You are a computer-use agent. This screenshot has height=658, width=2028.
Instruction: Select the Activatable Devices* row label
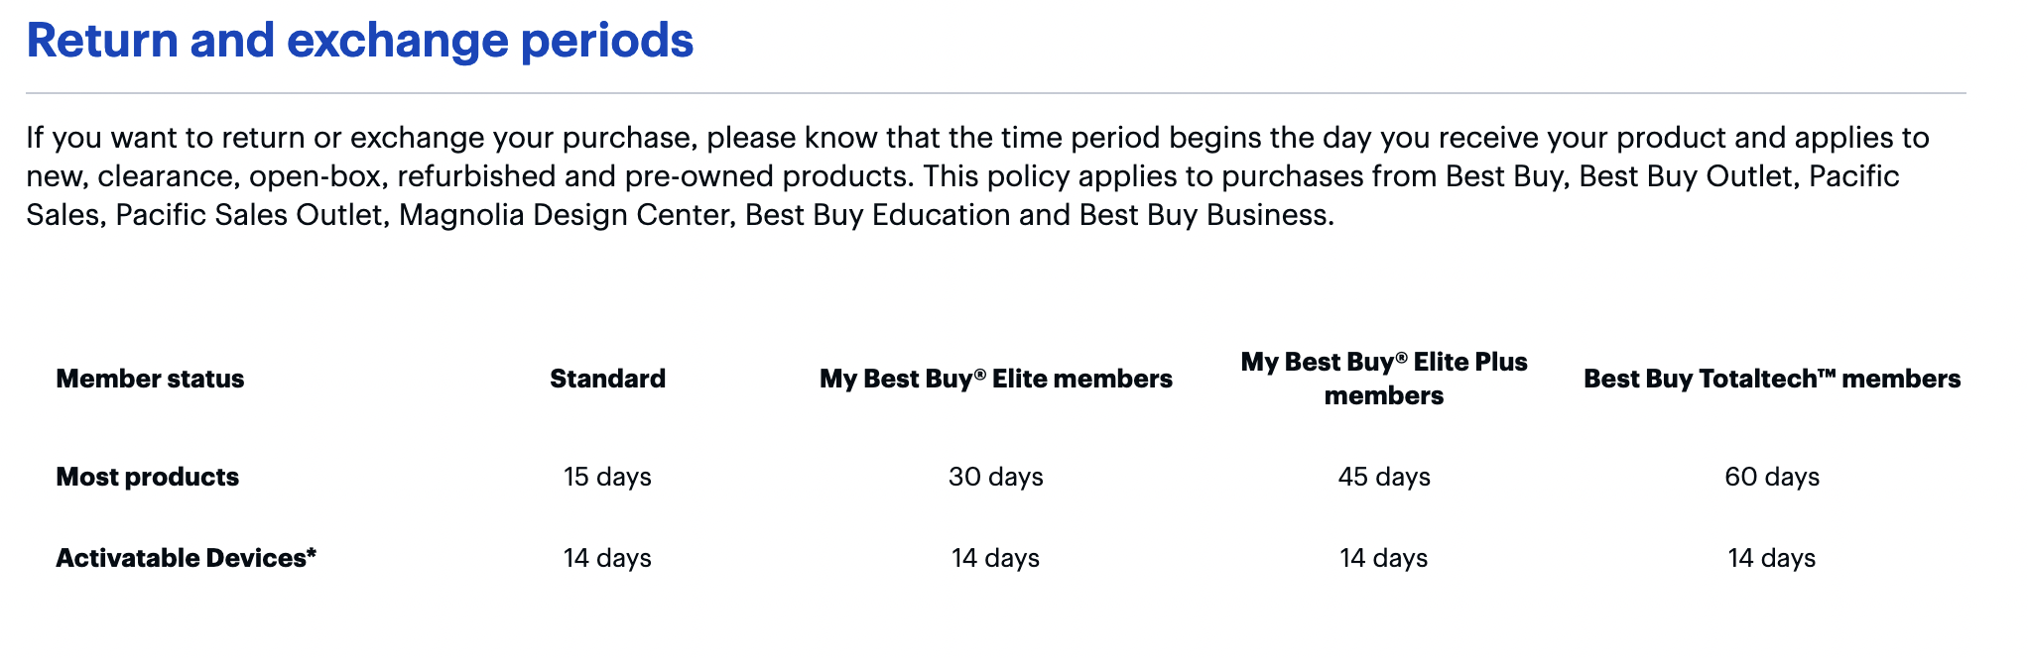(186, 558)
